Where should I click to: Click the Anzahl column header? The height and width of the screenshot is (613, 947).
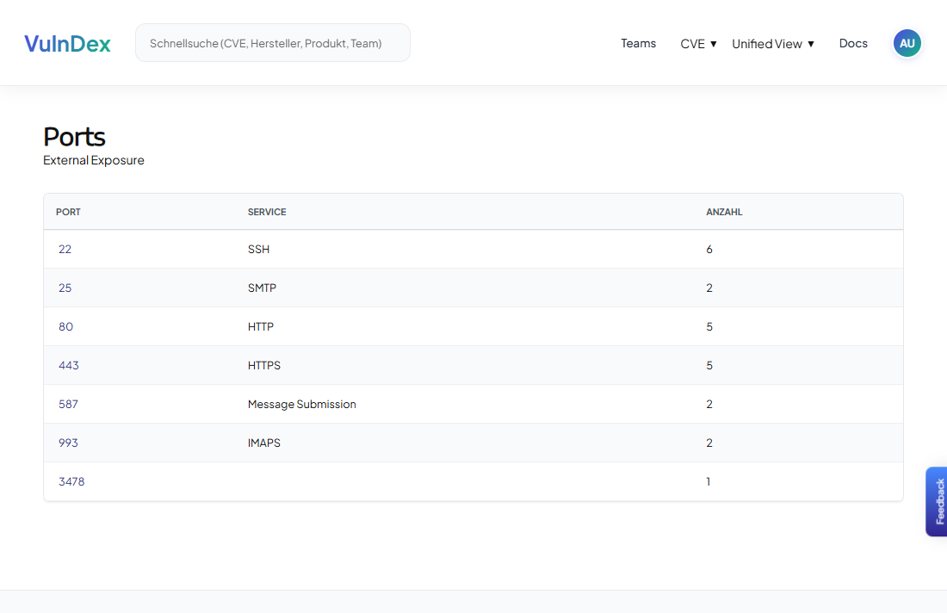click(724, 212)
